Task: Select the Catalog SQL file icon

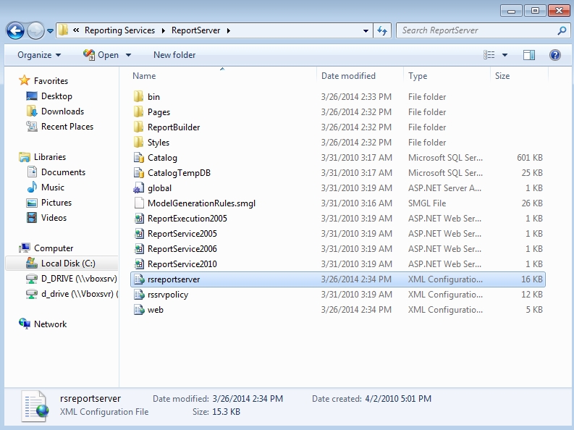Action: click(x=139, y=158)
